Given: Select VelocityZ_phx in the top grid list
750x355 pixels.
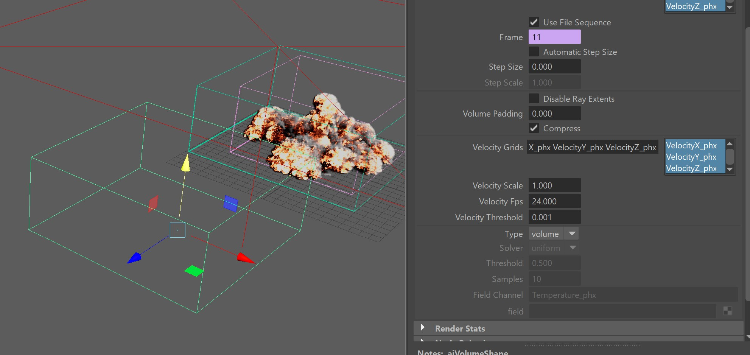Looking at the screenshot, I should pos(695,6).
